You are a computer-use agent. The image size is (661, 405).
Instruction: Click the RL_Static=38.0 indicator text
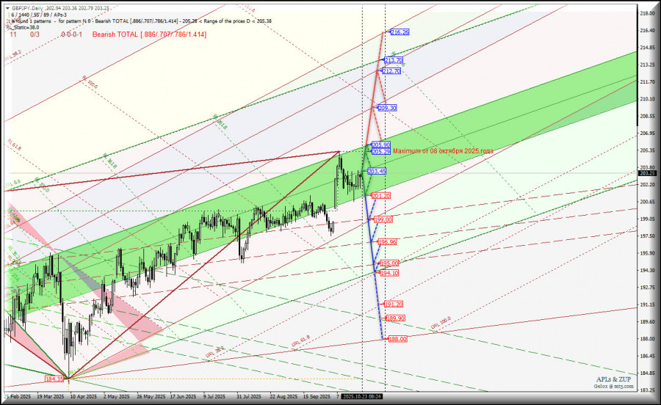click(x=22, y=27)
